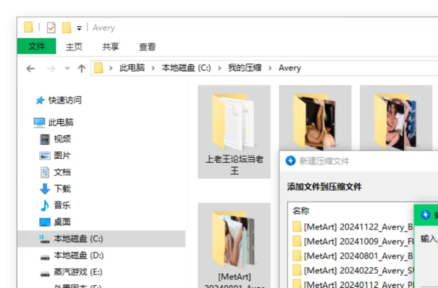Screen dimensions: 438x288
Task: Open the recent locations dropdown arrow
Action: click(67, 68)
